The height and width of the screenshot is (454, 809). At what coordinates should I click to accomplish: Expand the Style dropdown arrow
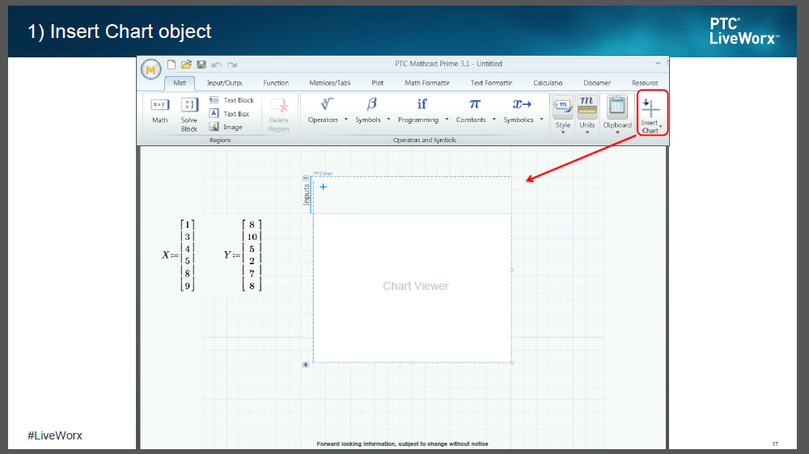563,132
